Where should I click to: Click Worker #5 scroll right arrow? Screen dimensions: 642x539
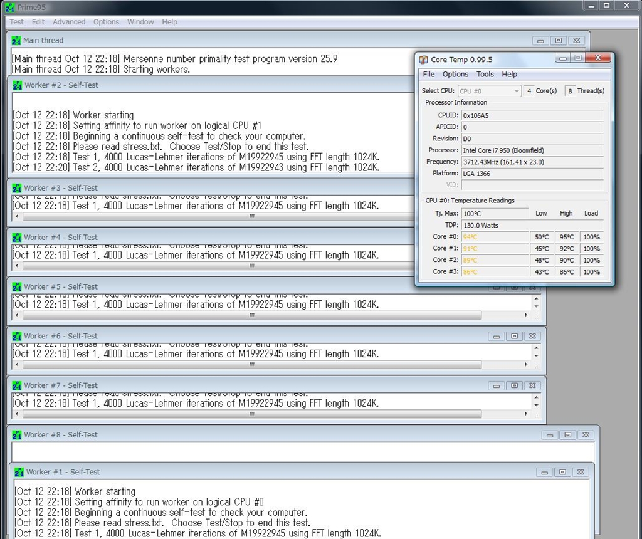click(x=526, y=315)
